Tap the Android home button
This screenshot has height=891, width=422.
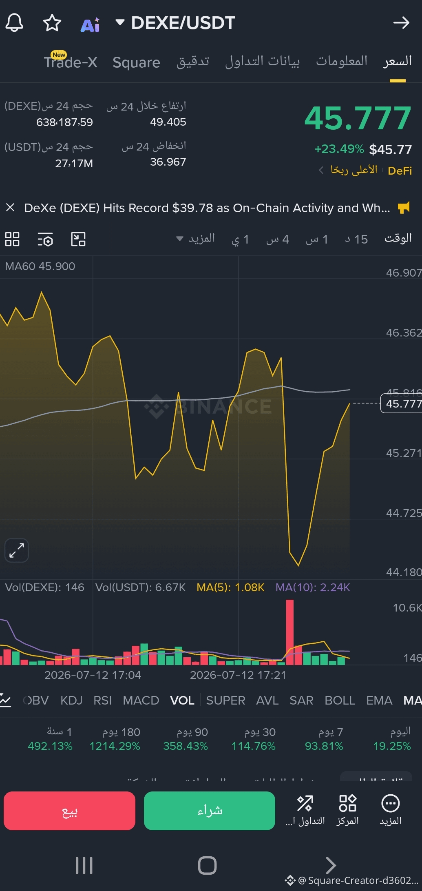(x=207, y=865)
